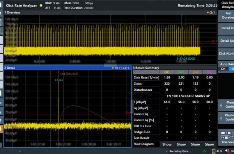The image size is (234, 154).
Task: Click the Remaining Time 0:09:26 readout
Action: tap(197, 5)
